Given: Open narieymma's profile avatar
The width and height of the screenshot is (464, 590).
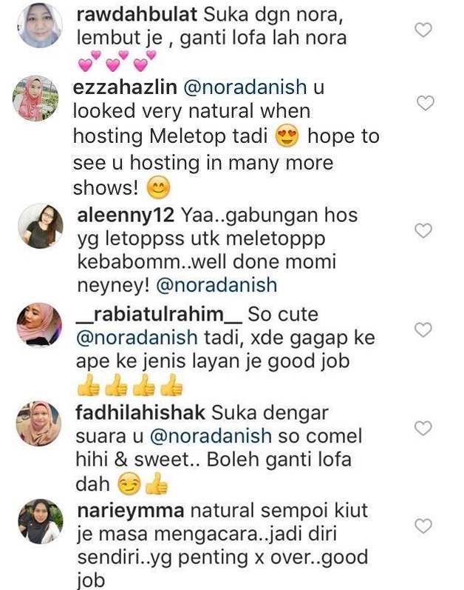Looking at the screenshot, I should (41, 521).
